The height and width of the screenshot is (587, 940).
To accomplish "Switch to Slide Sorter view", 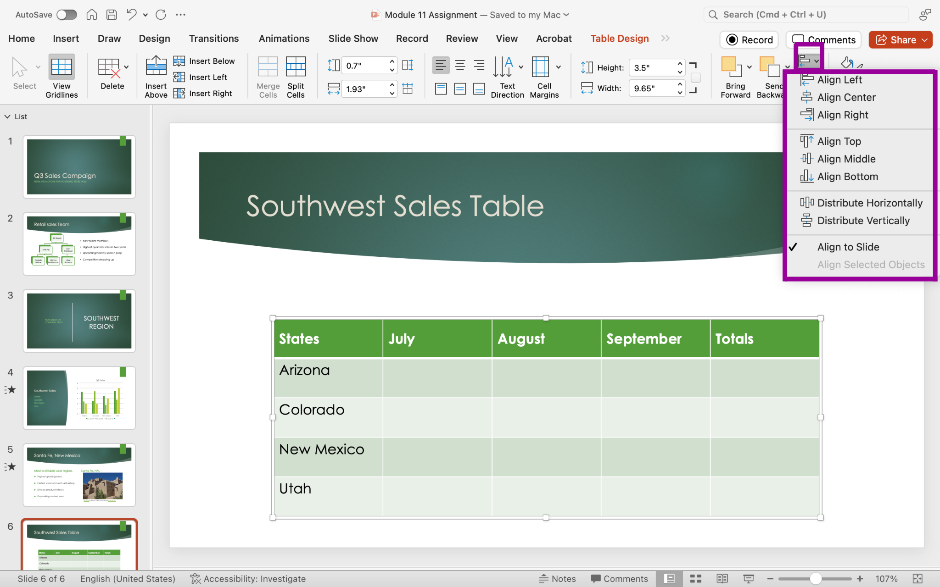I will [696, 579].
